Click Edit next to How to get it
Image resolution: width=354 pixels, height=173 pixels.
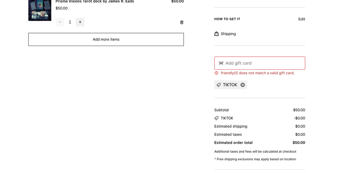302,19
